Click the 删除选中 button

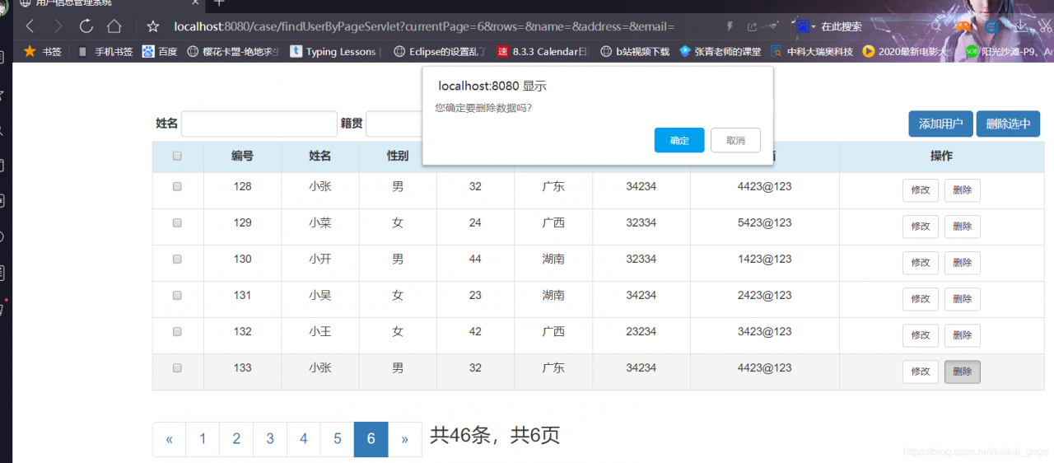point(1008,124)
